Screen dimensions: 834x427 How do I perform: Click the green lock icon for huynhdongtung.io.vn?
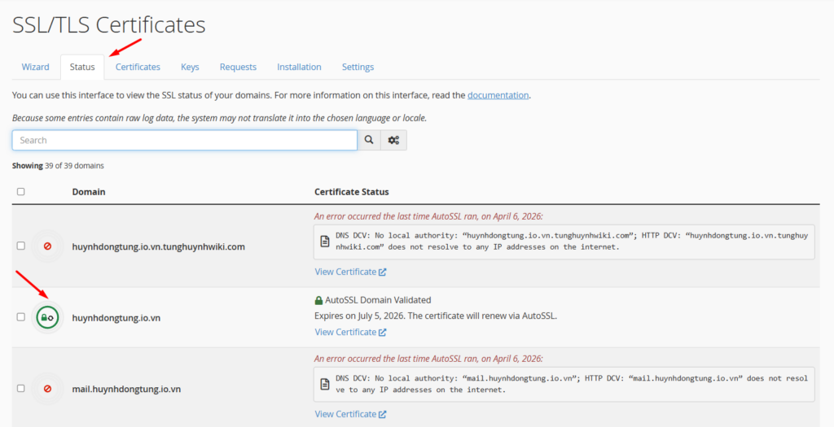tap(47, 317)
